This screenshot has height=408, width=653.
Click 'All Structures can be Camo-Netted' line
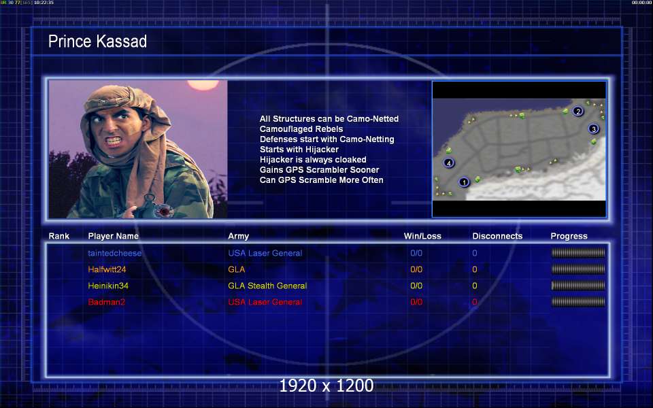[x=329, y=118]
